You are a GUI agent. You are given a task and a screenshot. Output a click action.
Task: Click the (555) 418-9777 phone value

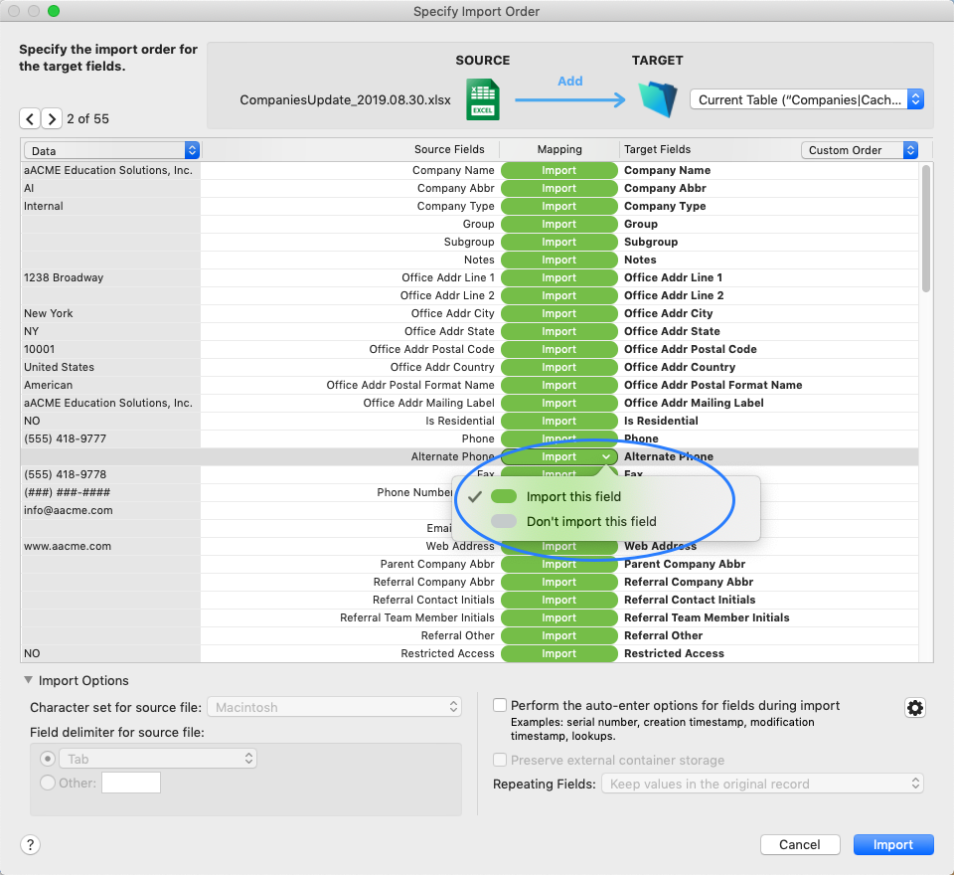[66, 438]
